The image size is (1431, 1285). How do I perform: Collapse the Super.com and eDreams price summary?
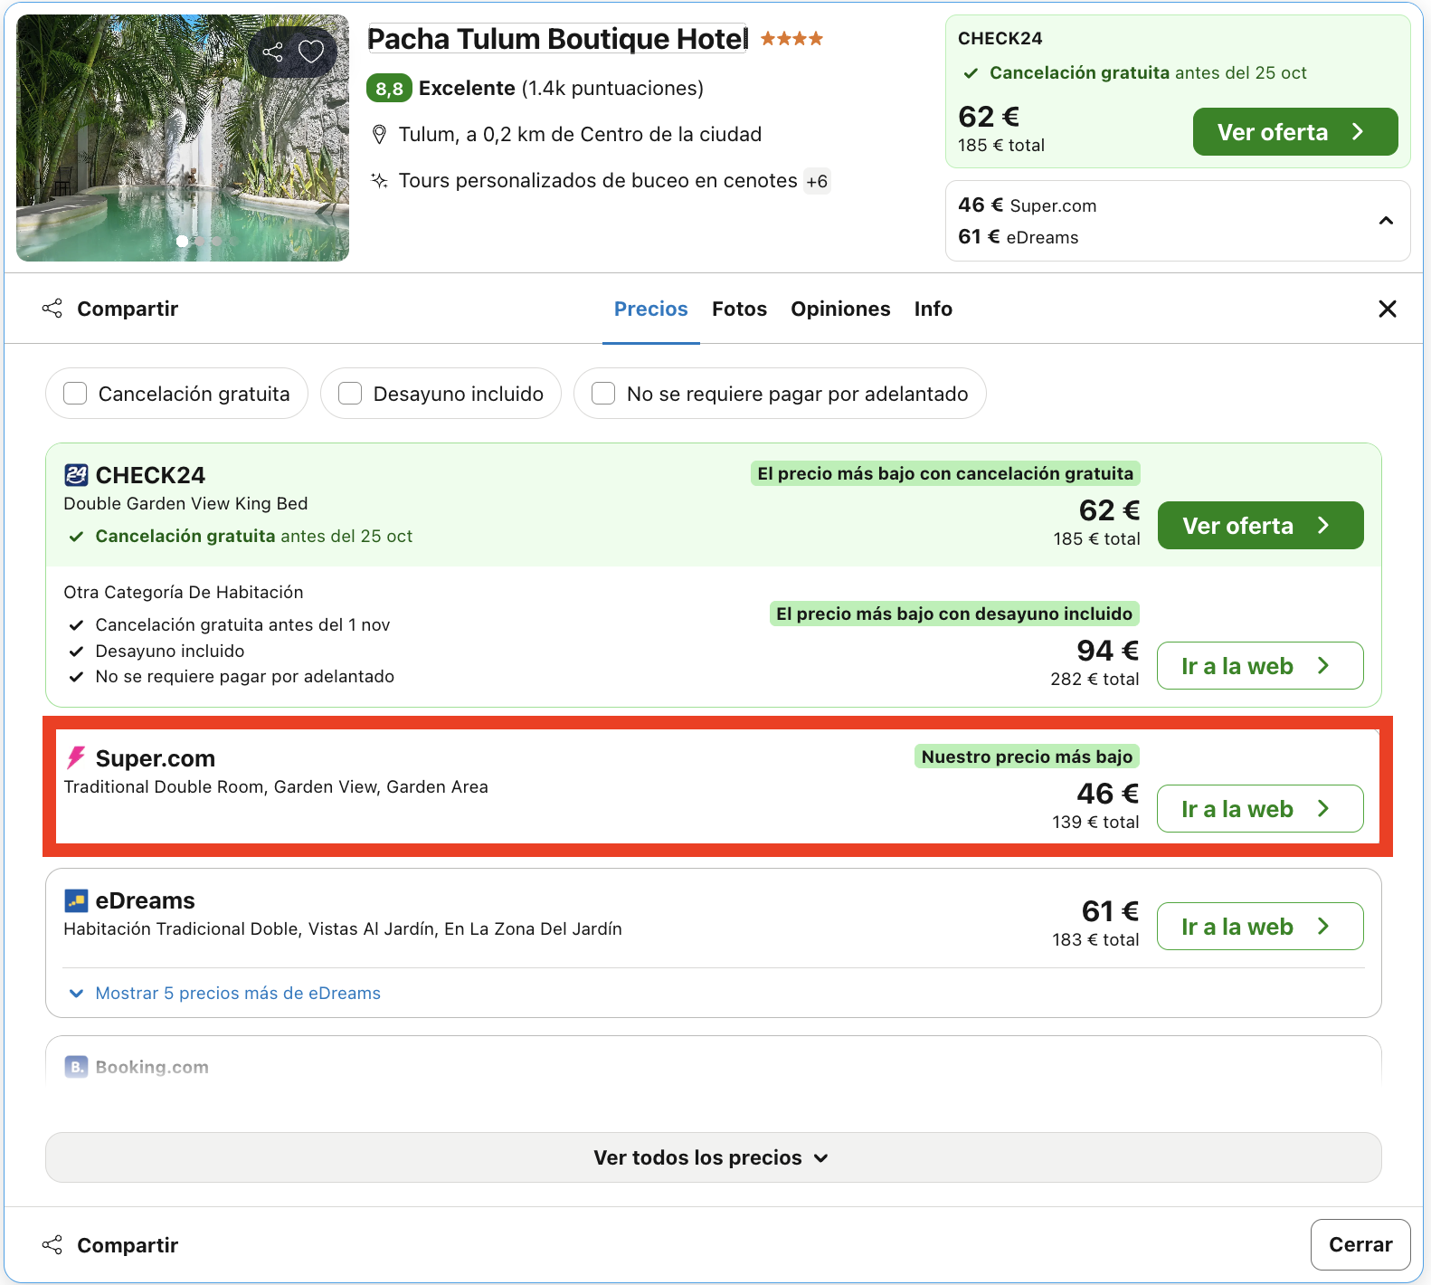(x=1386, y=221)
